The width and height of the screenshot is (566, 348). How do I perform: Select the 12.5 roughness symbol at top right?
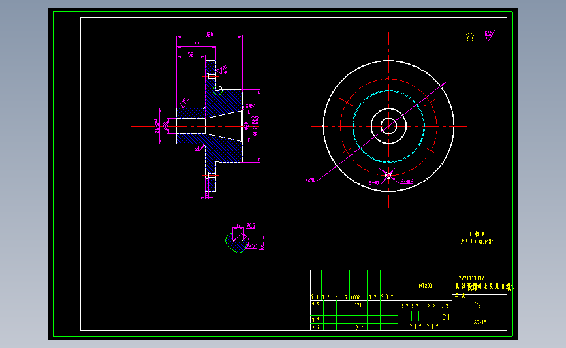[x=490, y=35]
